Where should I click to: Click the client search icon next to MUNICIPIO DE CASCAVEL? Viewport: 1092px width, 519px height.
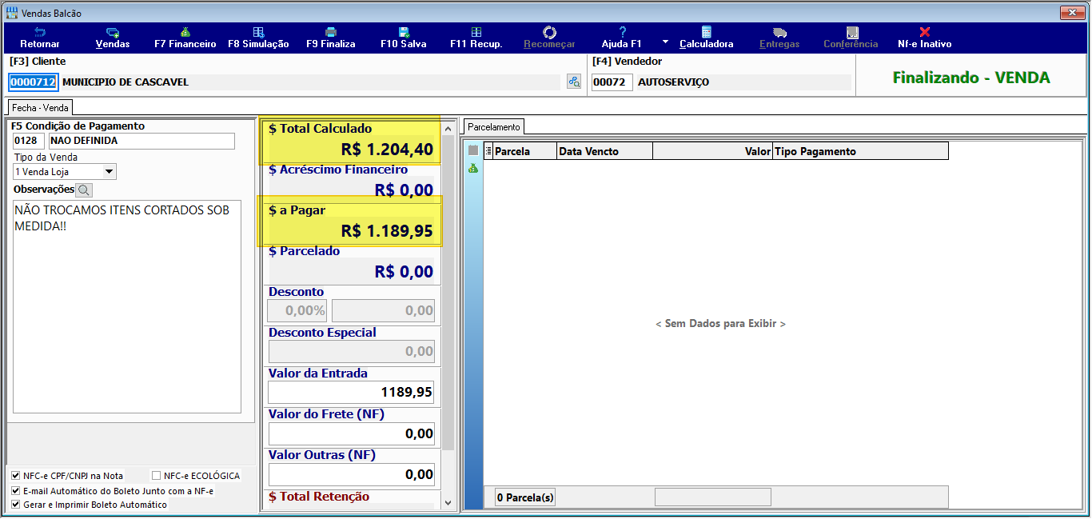(x=574, y=82)
